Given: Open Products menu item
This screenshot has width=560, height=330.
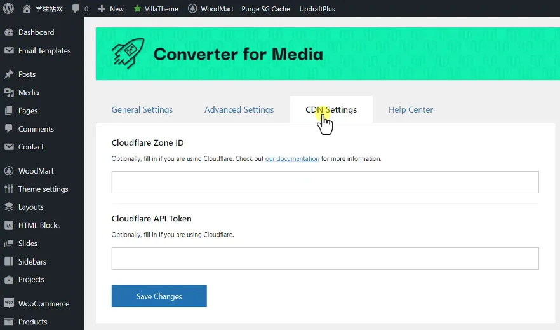Looking at the screenshot, I should coord(32,322).
